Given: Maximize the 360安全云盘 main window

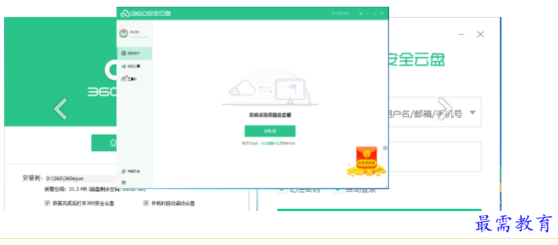Looking at the screenshot, I should pyautogui.click(x=374, y=14).
